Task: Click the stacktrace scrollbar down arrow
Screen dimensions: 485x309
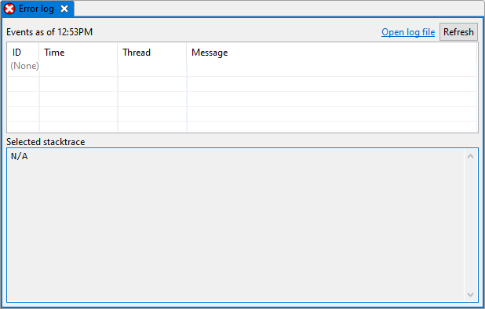Action: [470, 295]
